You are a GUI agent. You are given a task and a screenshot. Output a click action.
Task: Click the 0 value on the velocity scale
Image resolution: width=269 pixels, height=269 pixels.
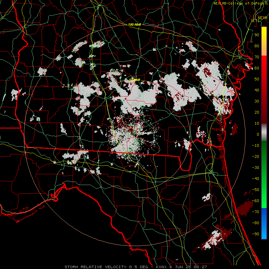pyautogui.click(x=258, y=134)
